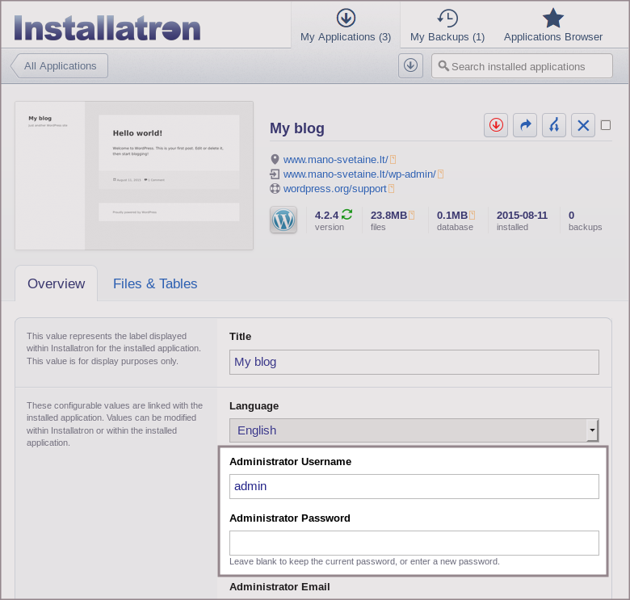Screen dimensions: 630x600
Task: Click the My blog site preview thumbnail
Action: [x=134, y=175]
